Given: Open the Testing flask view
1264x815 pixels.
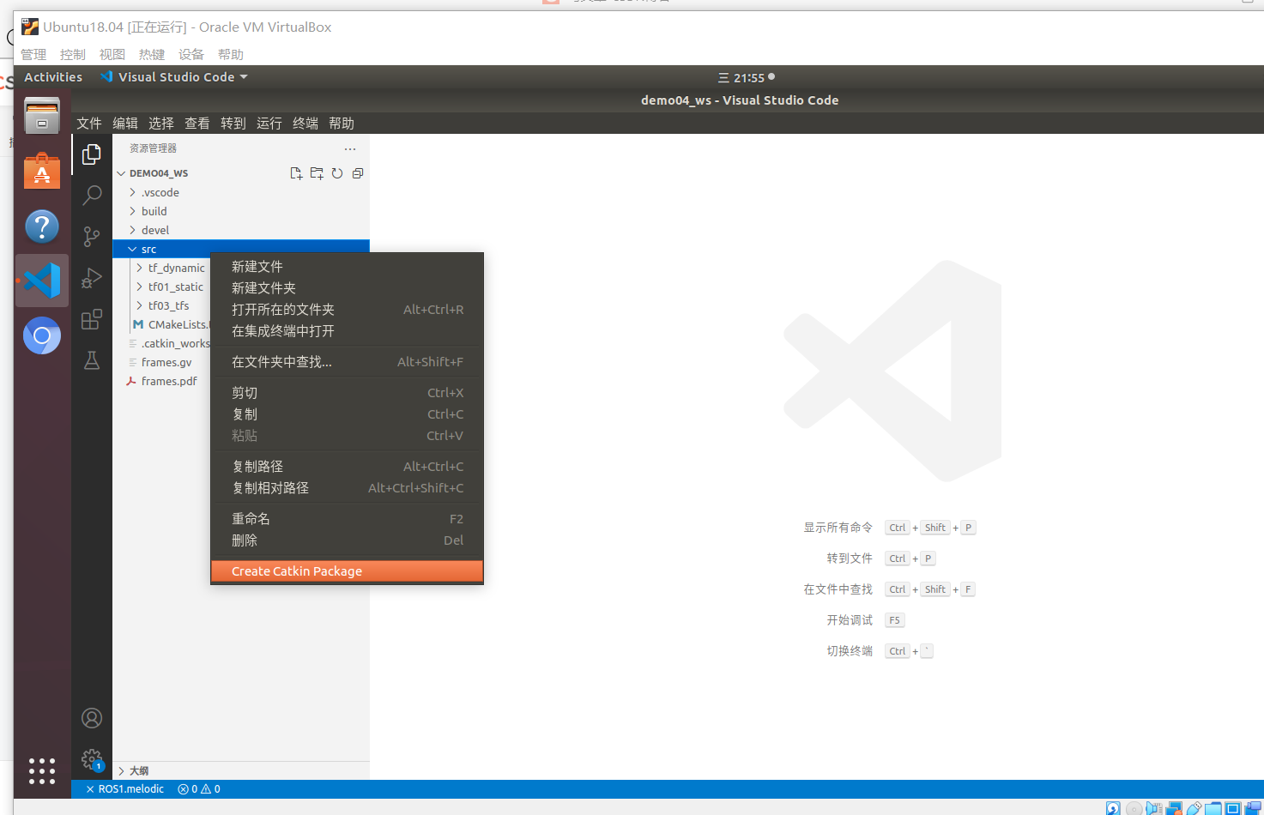Looking at the screenshot, I should [92, 360].
